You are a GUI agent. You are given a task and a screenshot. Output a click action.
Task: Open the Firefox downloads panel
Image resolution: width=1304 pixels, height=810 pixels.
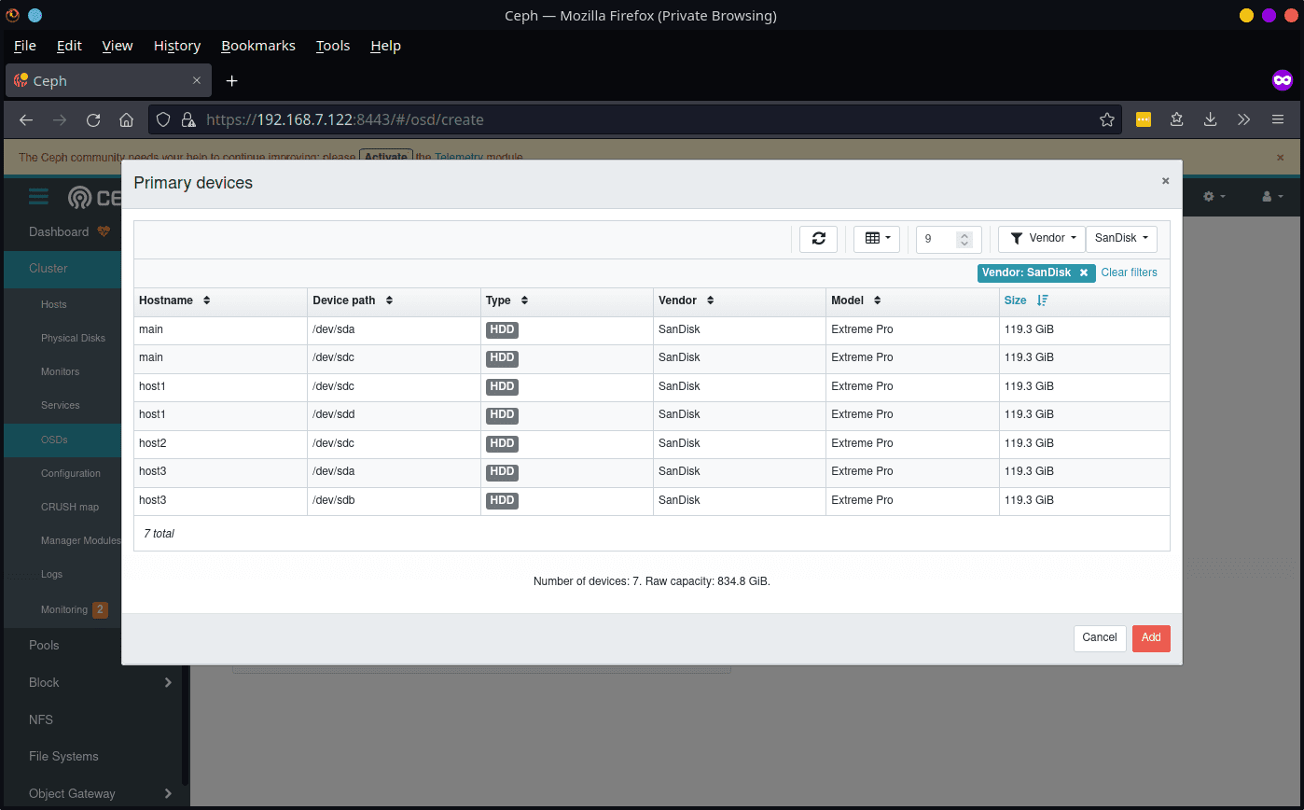pyautogui.click(x=1210, y=120)
